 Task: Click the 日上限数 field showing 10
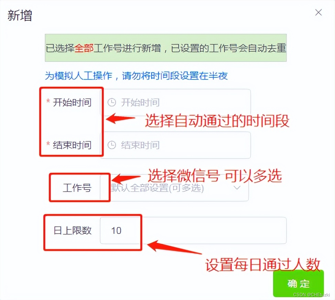193,231
